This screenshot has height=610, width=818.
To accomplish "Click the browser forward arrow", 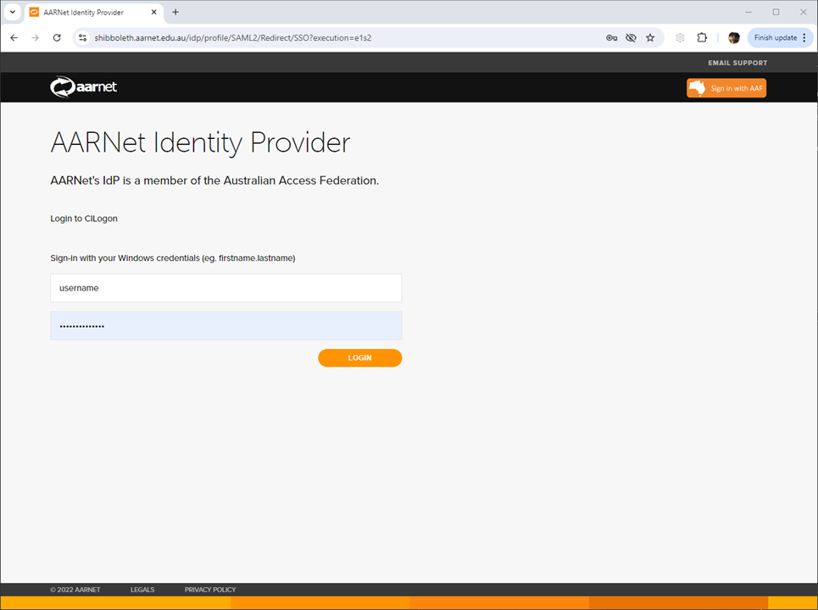I will (x=35, y=37).
